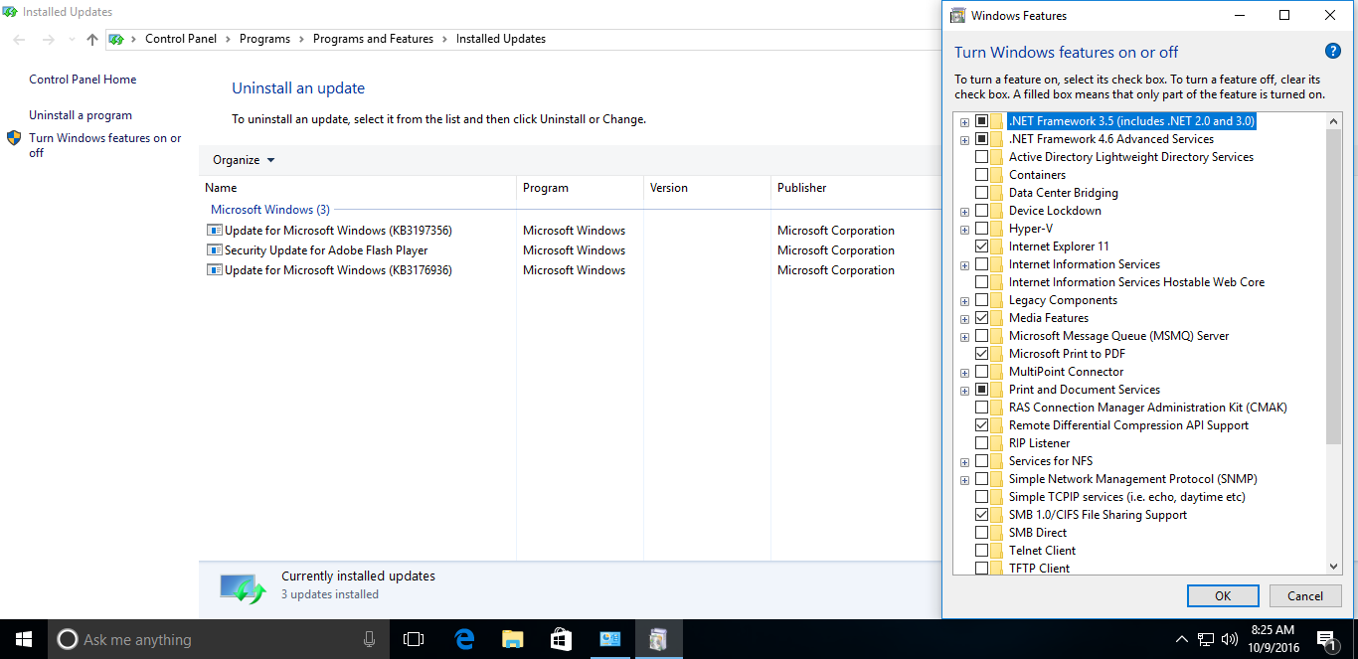This screenshot has width=1358, height=659.
Task: Click the microphone icon in search box
Action: (x=370, y=639)
